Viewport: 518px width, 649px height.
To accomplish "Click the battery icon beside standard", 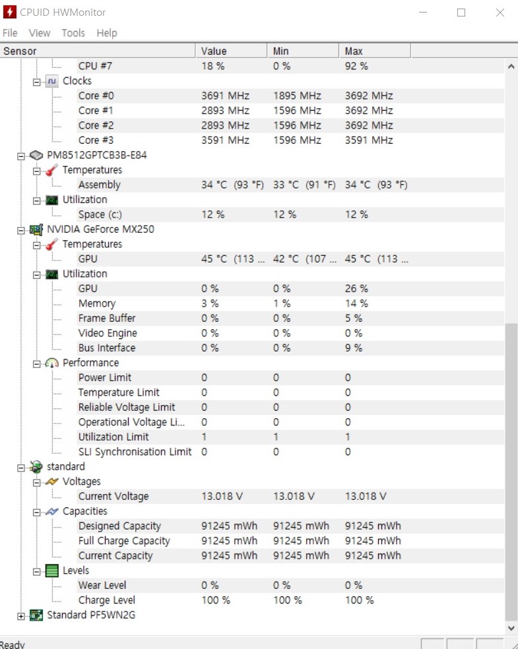I will pyautogui.click(x=37, y=466).
